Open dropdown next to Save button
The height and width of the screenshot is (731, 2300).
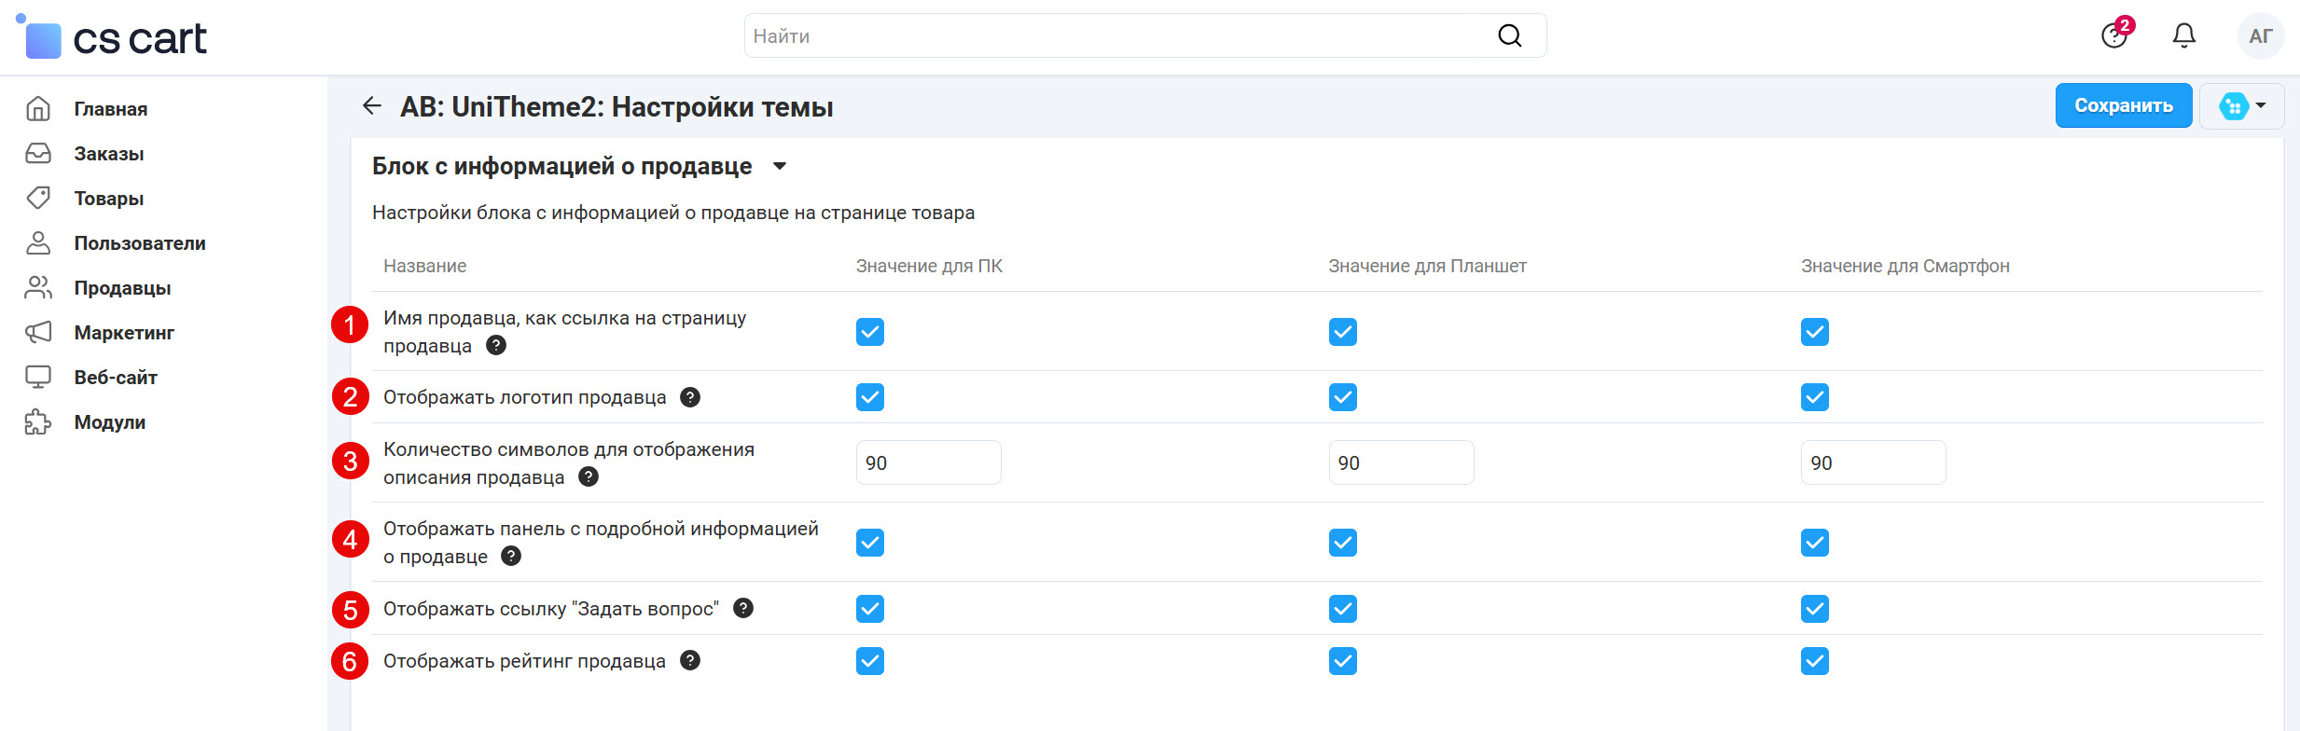click(2241, 106)
